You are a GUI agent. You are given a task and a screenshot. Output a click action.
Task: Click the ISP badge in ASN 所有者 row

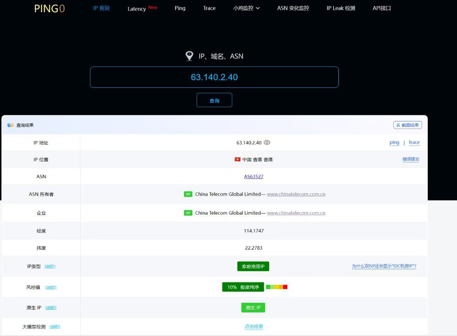pyautogui.click(x=188, y=194)
